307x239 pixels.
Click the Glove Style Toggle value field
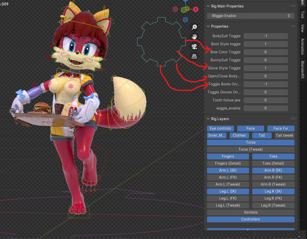[266, 68]
